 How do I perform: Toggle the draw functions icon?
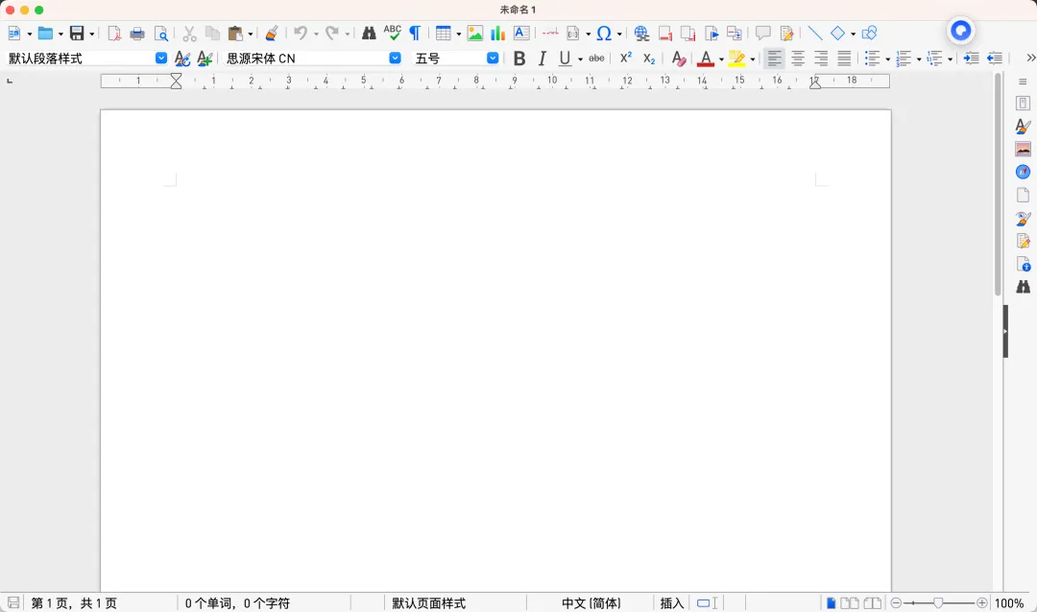[869, 33]
